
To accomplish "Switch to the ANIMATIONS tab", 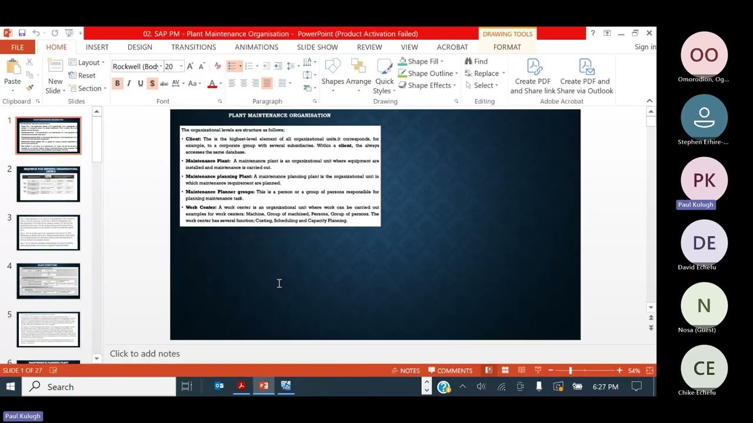I will tap(256, 47).
